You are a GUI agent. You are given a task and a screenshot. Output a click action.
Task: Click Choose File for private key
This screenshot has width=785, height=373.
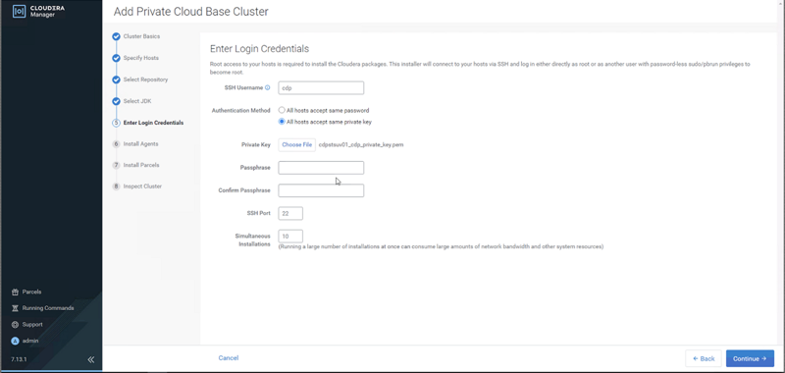coord(297,144)
